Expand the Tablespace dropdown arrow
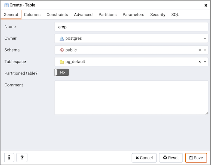This screenshot has height=165, width=211. (205, 62)
